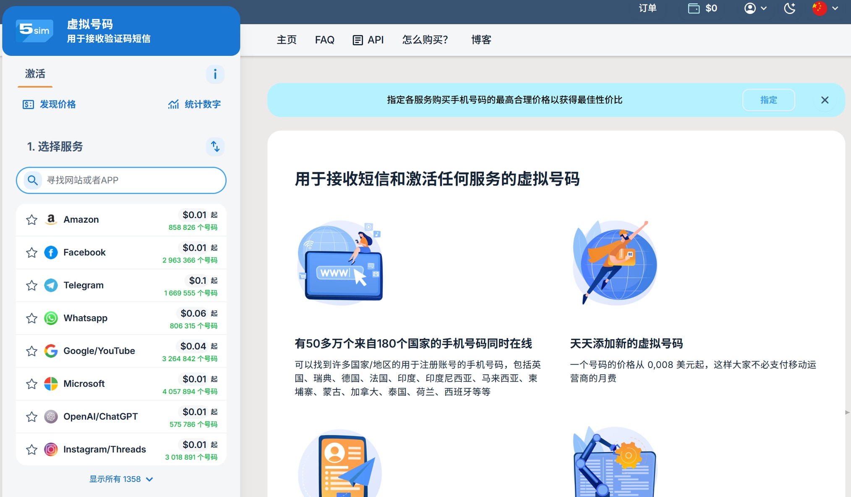The height and width of the screenshot is (497, 851).
Task: Click the 指定 button in banner
Action: [x=768, y=100]
